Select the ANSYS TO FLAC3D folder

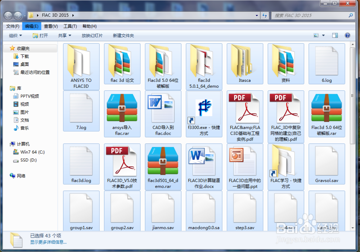coord(81,66)
